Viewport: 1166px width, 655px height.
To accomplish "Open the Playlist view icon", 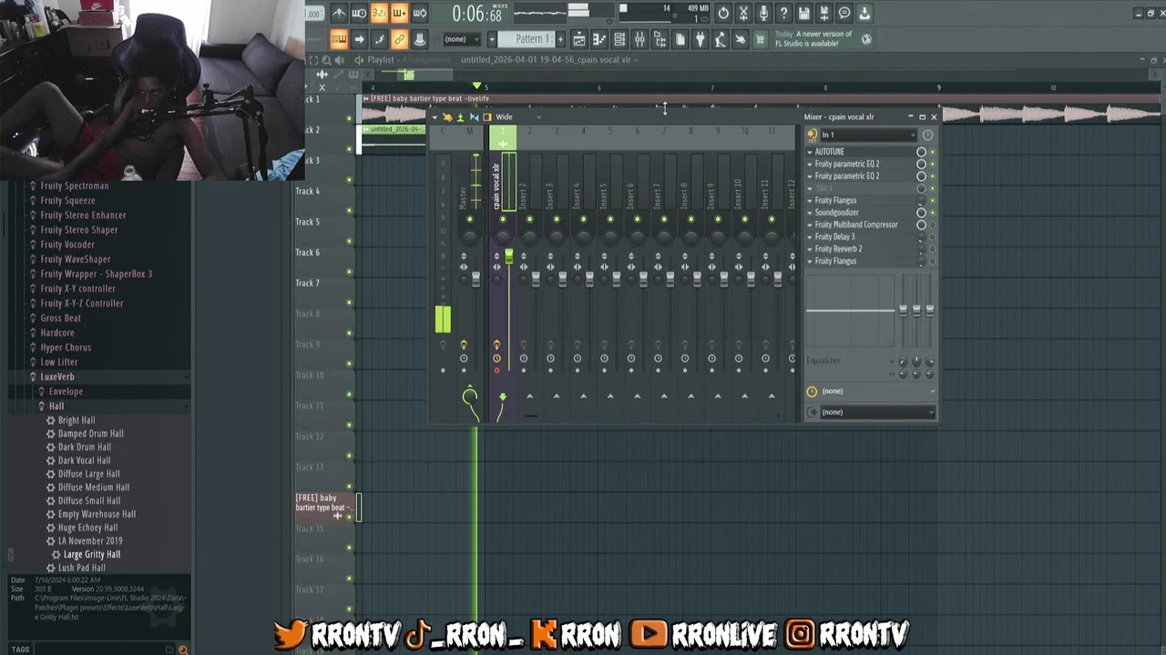I will pos(579,39).
